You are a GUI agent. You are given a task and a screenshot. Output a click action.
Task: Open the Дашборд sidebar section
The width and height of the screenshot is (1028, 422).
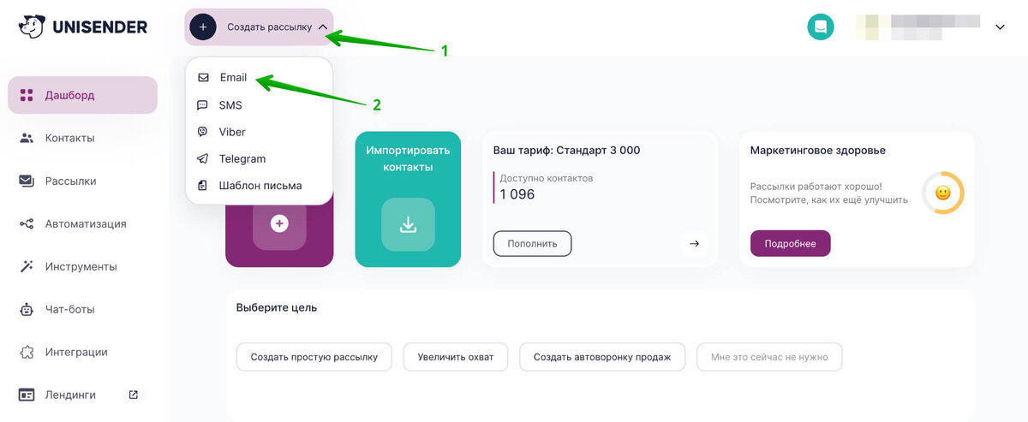click(83, 95)
